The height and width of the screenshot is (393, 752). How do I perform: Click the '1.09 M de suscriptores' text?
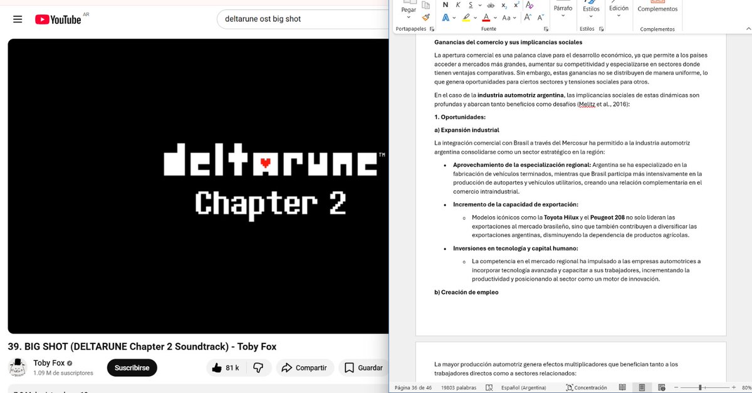63,373
